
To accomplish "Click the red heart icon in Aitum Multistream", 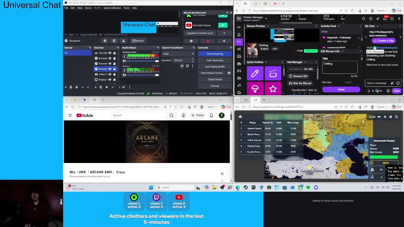I will point(207,41).
